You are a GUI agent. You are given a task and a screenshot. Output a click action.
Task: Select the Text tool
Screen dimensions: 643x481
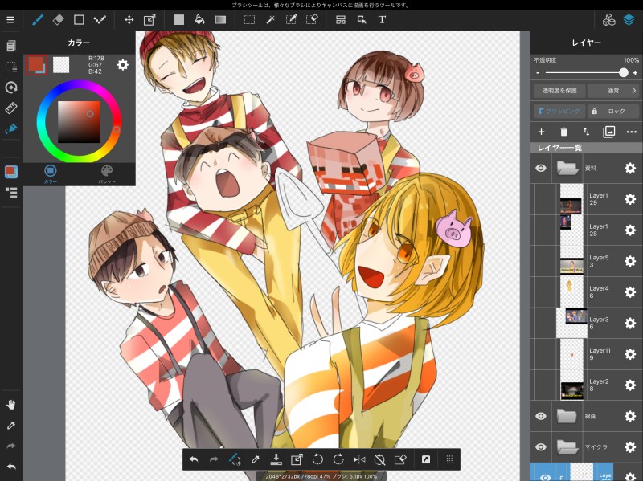(382, 19)
